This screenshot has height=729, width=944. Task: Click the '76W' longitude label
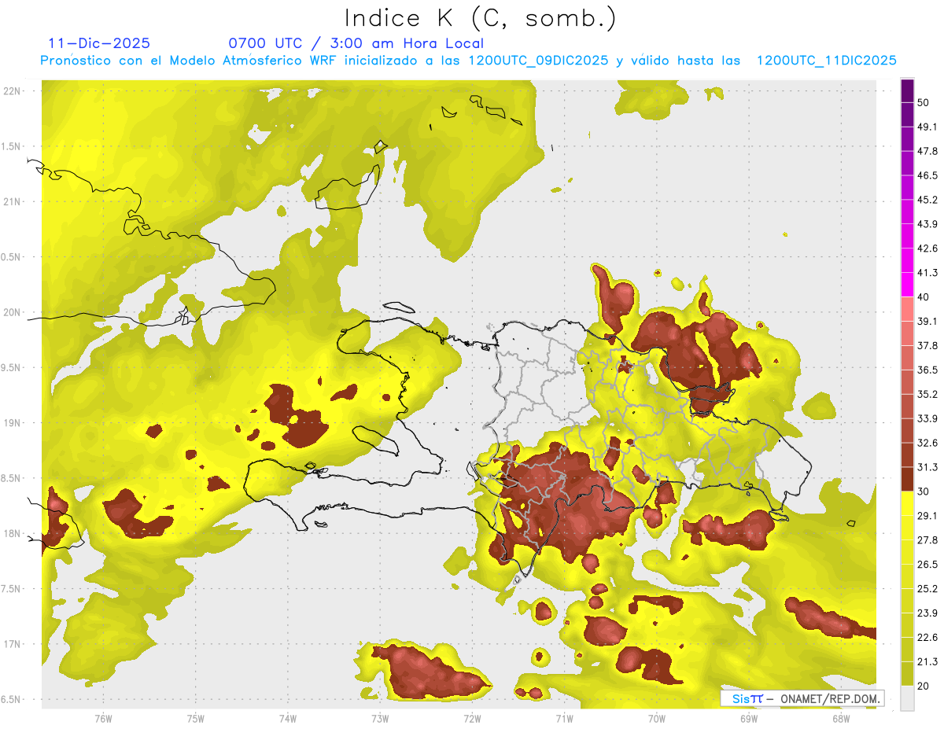pyautogui.click(x=103, y=718)
